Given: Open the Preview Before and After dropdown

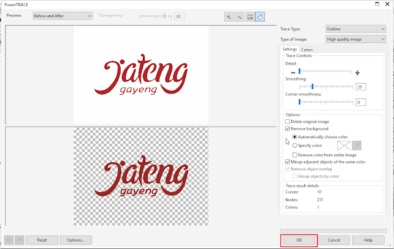Looking at the screenshot, I should 63,16.
